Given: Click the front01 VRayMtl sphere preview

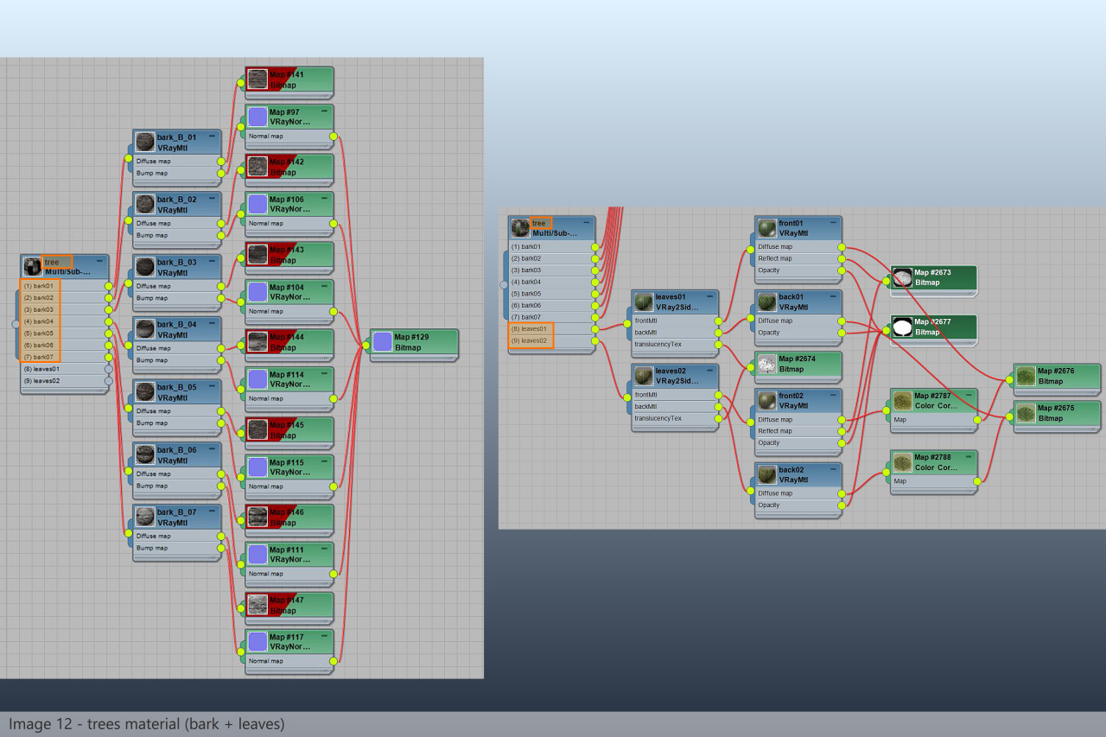Looking at the screenshot, I should (x=766, y=228).
